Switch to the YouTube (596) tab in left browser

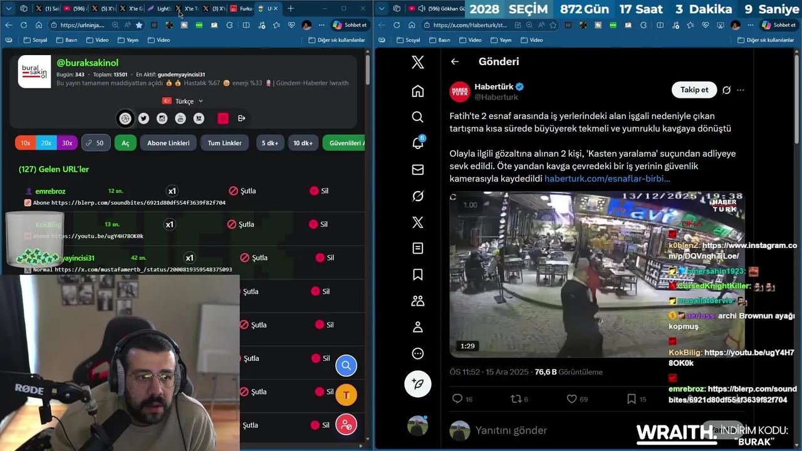pos(74,8)
